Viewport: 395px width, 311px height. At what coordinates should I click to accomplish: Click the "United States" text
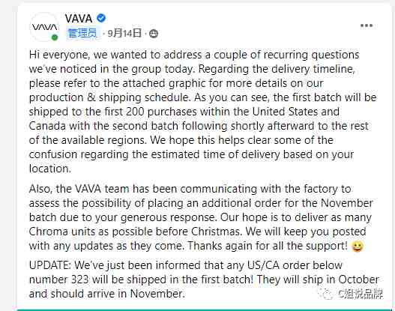285,112
